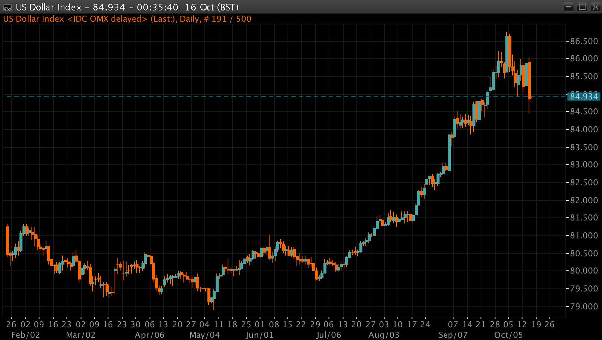Maximize the US Dollar Index chart window
The image size is (602, 340).
pyautogui.click(x=582, y=7)
